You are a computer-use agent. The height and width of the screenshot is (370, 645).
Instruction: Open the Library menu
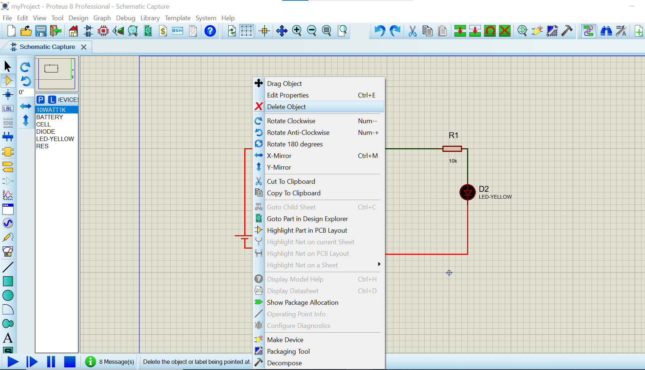pos(150,18)
